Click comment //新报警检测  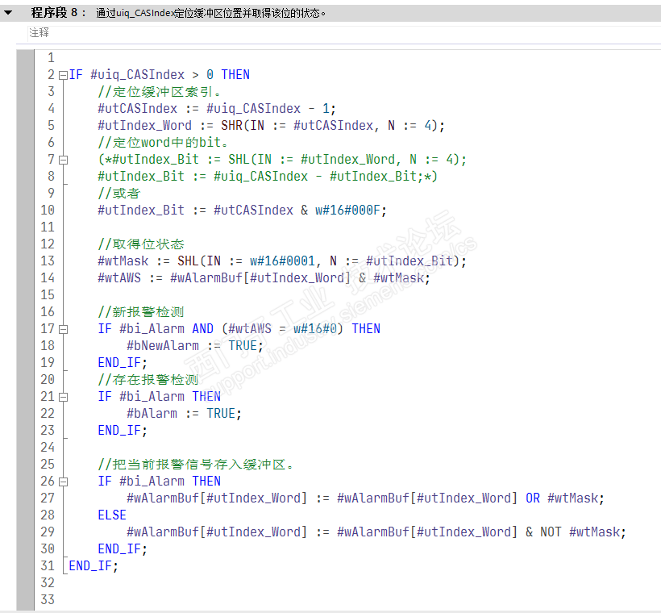tap(141, 312)
